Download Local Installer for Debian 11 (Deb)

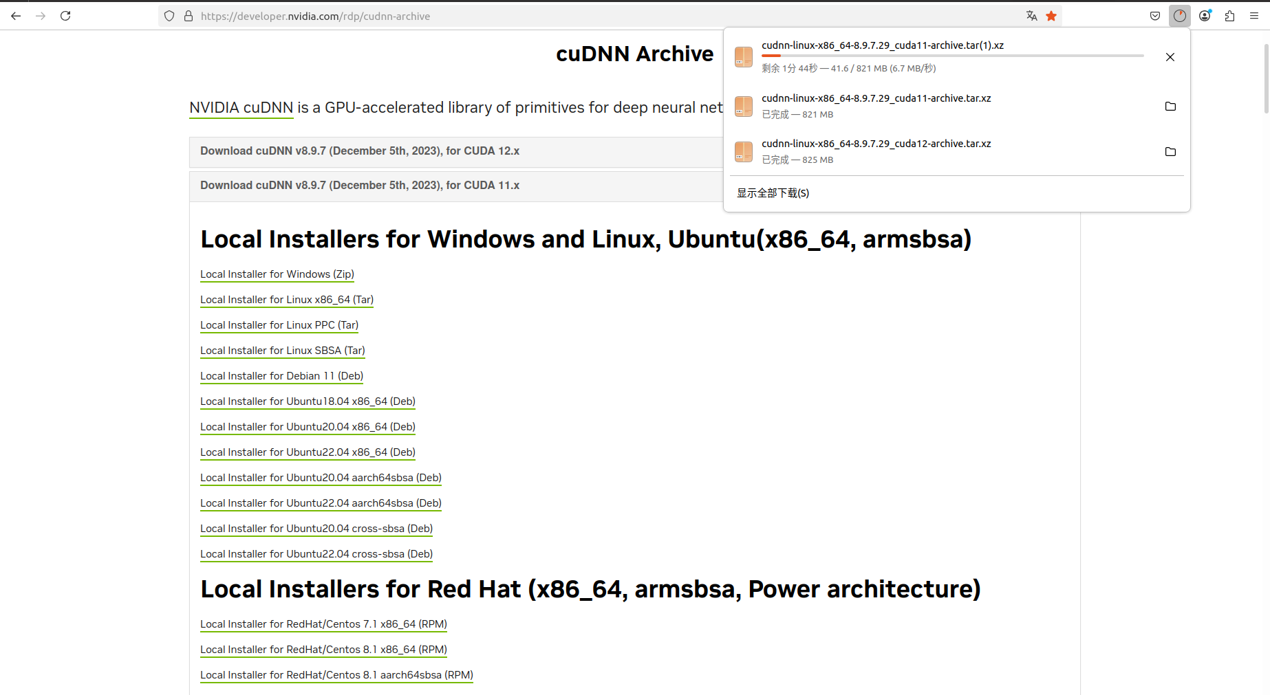(281, 376)
